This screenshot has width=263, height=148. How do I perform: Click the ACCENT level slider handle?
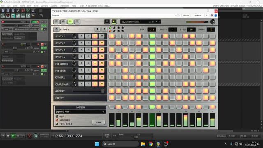(103, 91)
